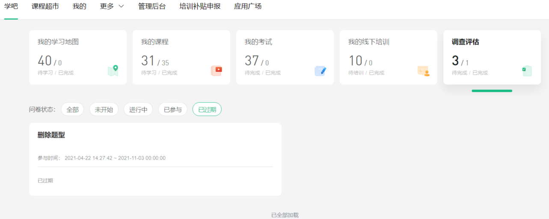Click the green survey clipboard icon
549x219 pixels.
527,71
